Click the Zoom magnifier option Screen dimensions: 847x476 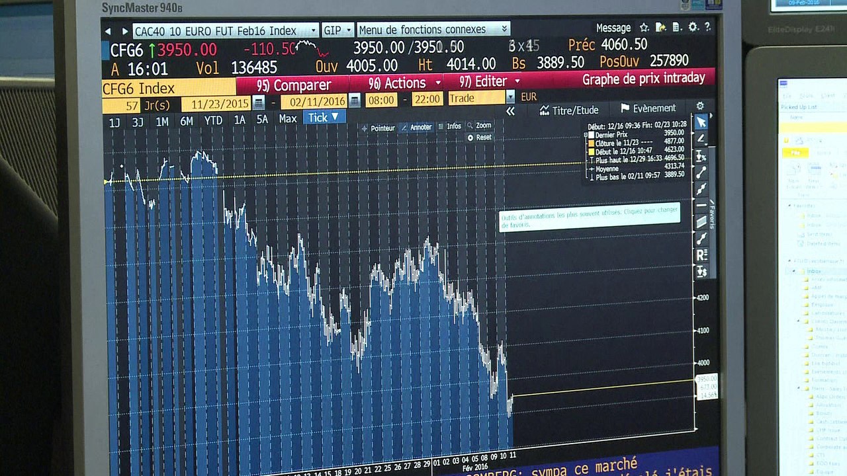point(480,126)
